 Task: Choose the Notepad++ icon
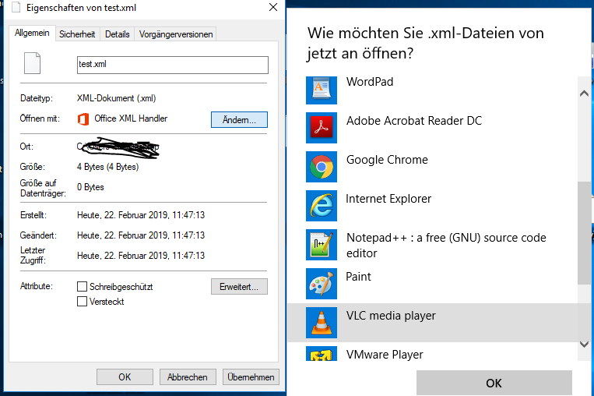tap(322, 245)
